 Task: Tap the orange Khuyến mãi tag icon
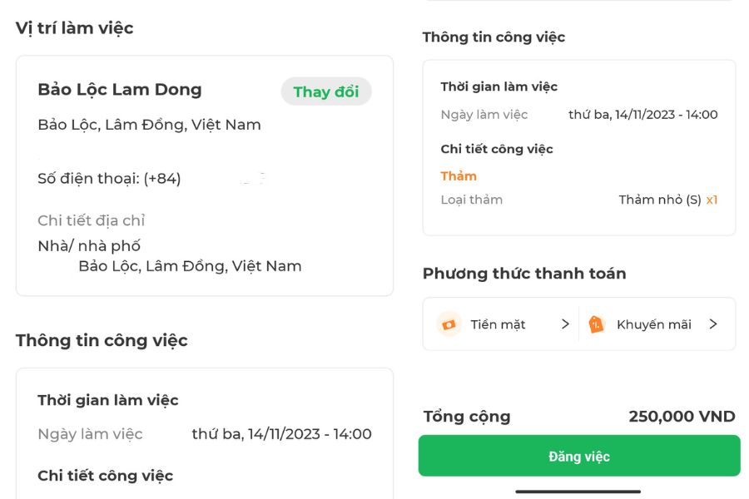(596, 324)
